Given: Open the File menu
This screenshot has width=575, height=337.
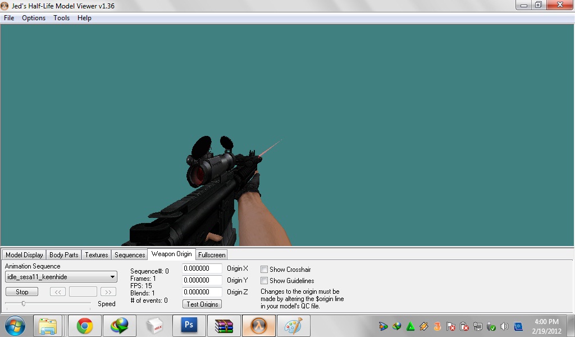Looking at the screenshot, I should click(9, 18).
